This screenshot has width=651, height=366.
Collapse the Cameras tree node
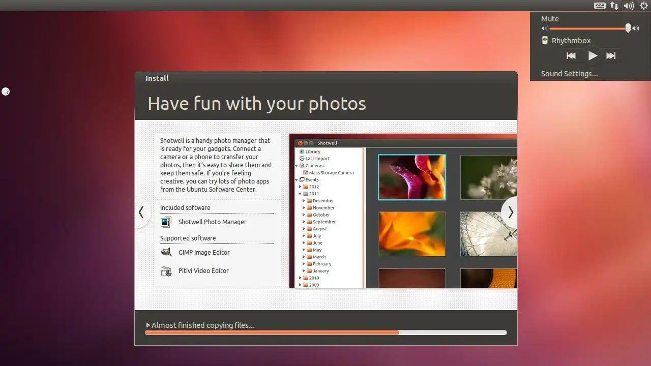coord(297,166)
